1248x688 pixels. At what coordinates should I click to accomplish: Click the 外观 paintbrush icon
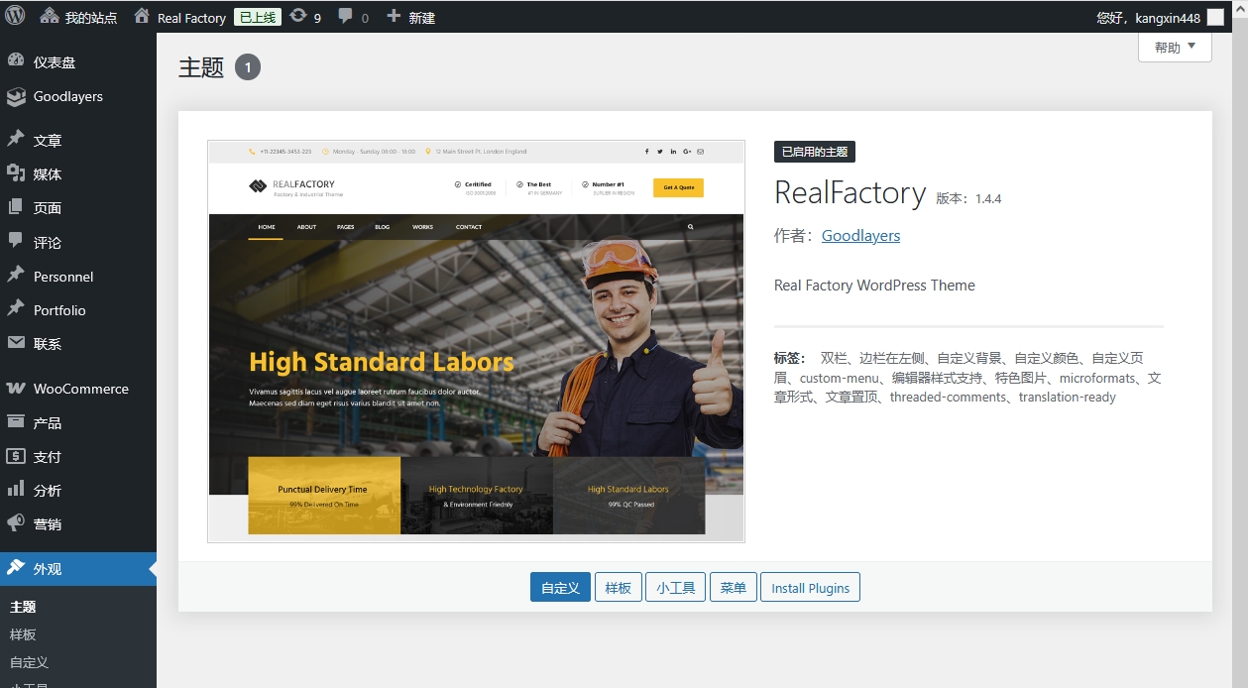tap(16, 568)
